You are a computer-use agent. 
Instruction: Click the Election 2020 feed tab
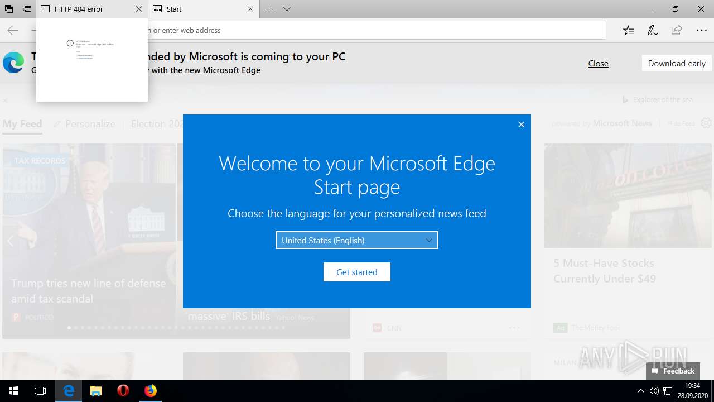[157, 124]
